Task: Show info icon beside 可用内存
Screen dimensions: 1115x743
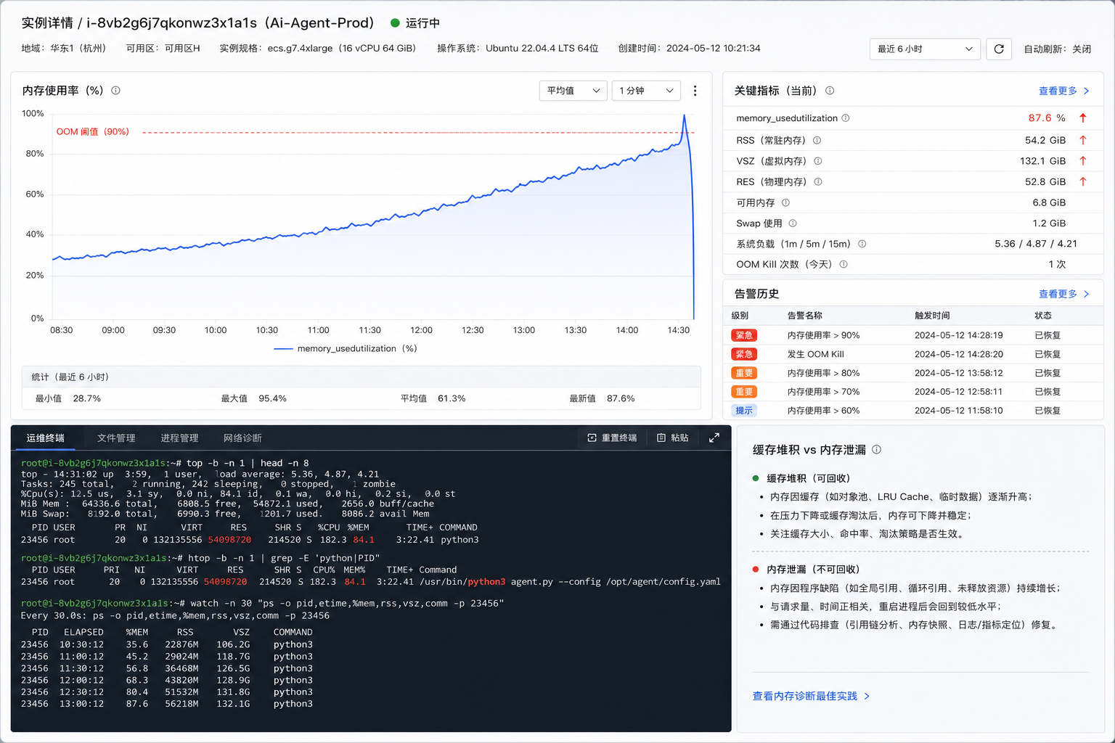Action: click(x=785, y=202)
